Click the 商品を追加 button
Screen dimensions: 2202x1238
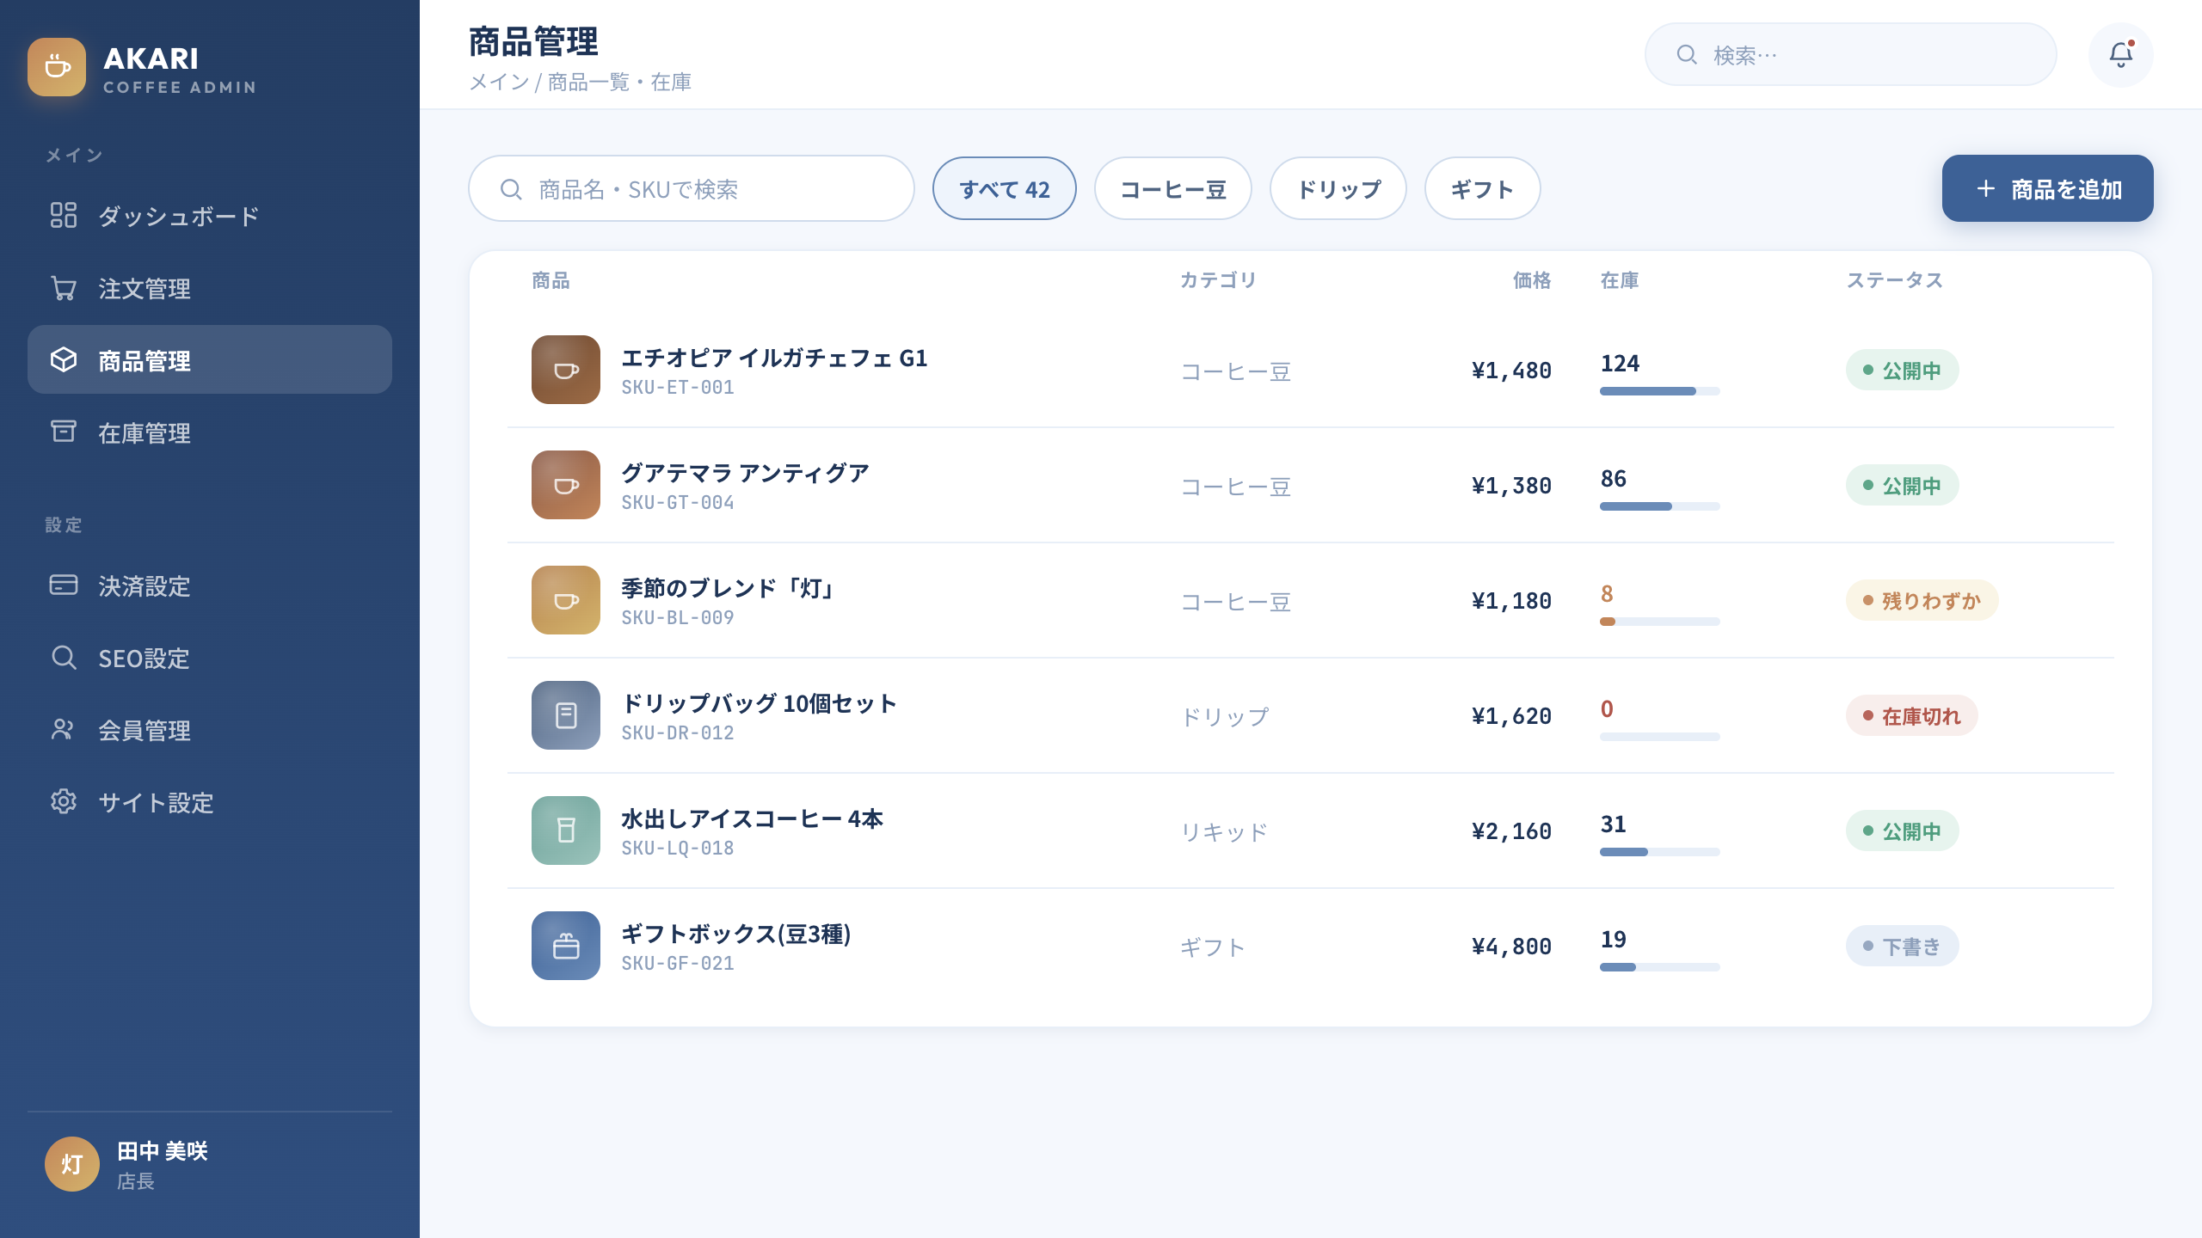[2048, 188]
